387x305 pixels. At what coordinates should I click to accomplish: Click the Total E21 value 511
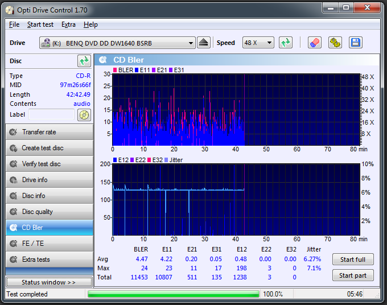pyautogui.click(x=192, y=277)
